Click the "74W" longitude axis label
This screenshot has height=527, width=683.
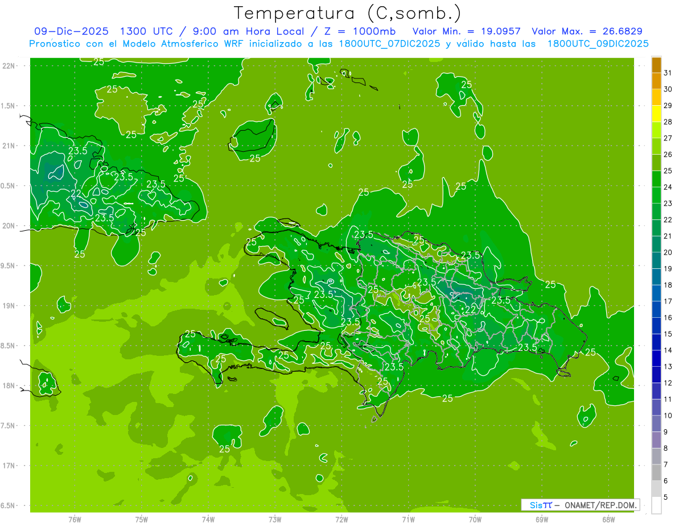point(208,520)
